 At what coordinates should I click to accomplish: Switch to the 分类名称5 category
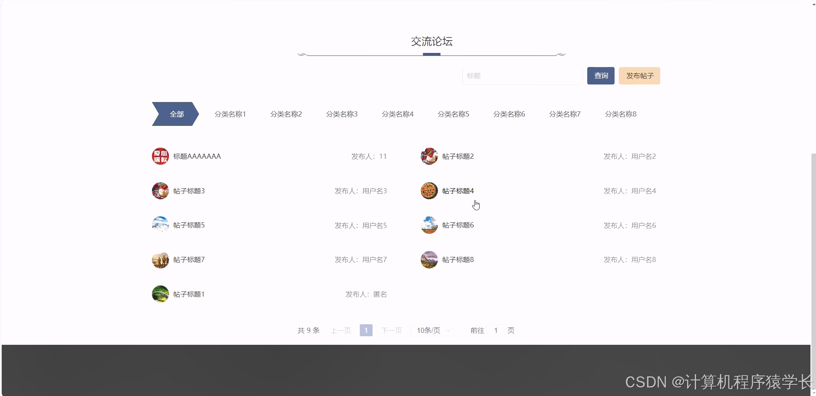(x=453, y=114)
